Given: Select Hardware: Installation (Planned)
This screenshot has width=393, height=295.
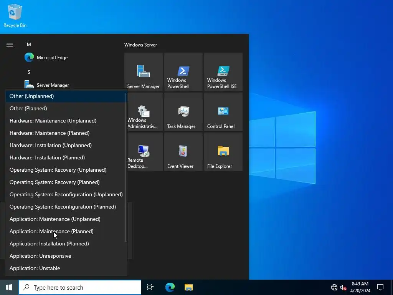Looking at the screenshot, I should (x=66, y=157).
